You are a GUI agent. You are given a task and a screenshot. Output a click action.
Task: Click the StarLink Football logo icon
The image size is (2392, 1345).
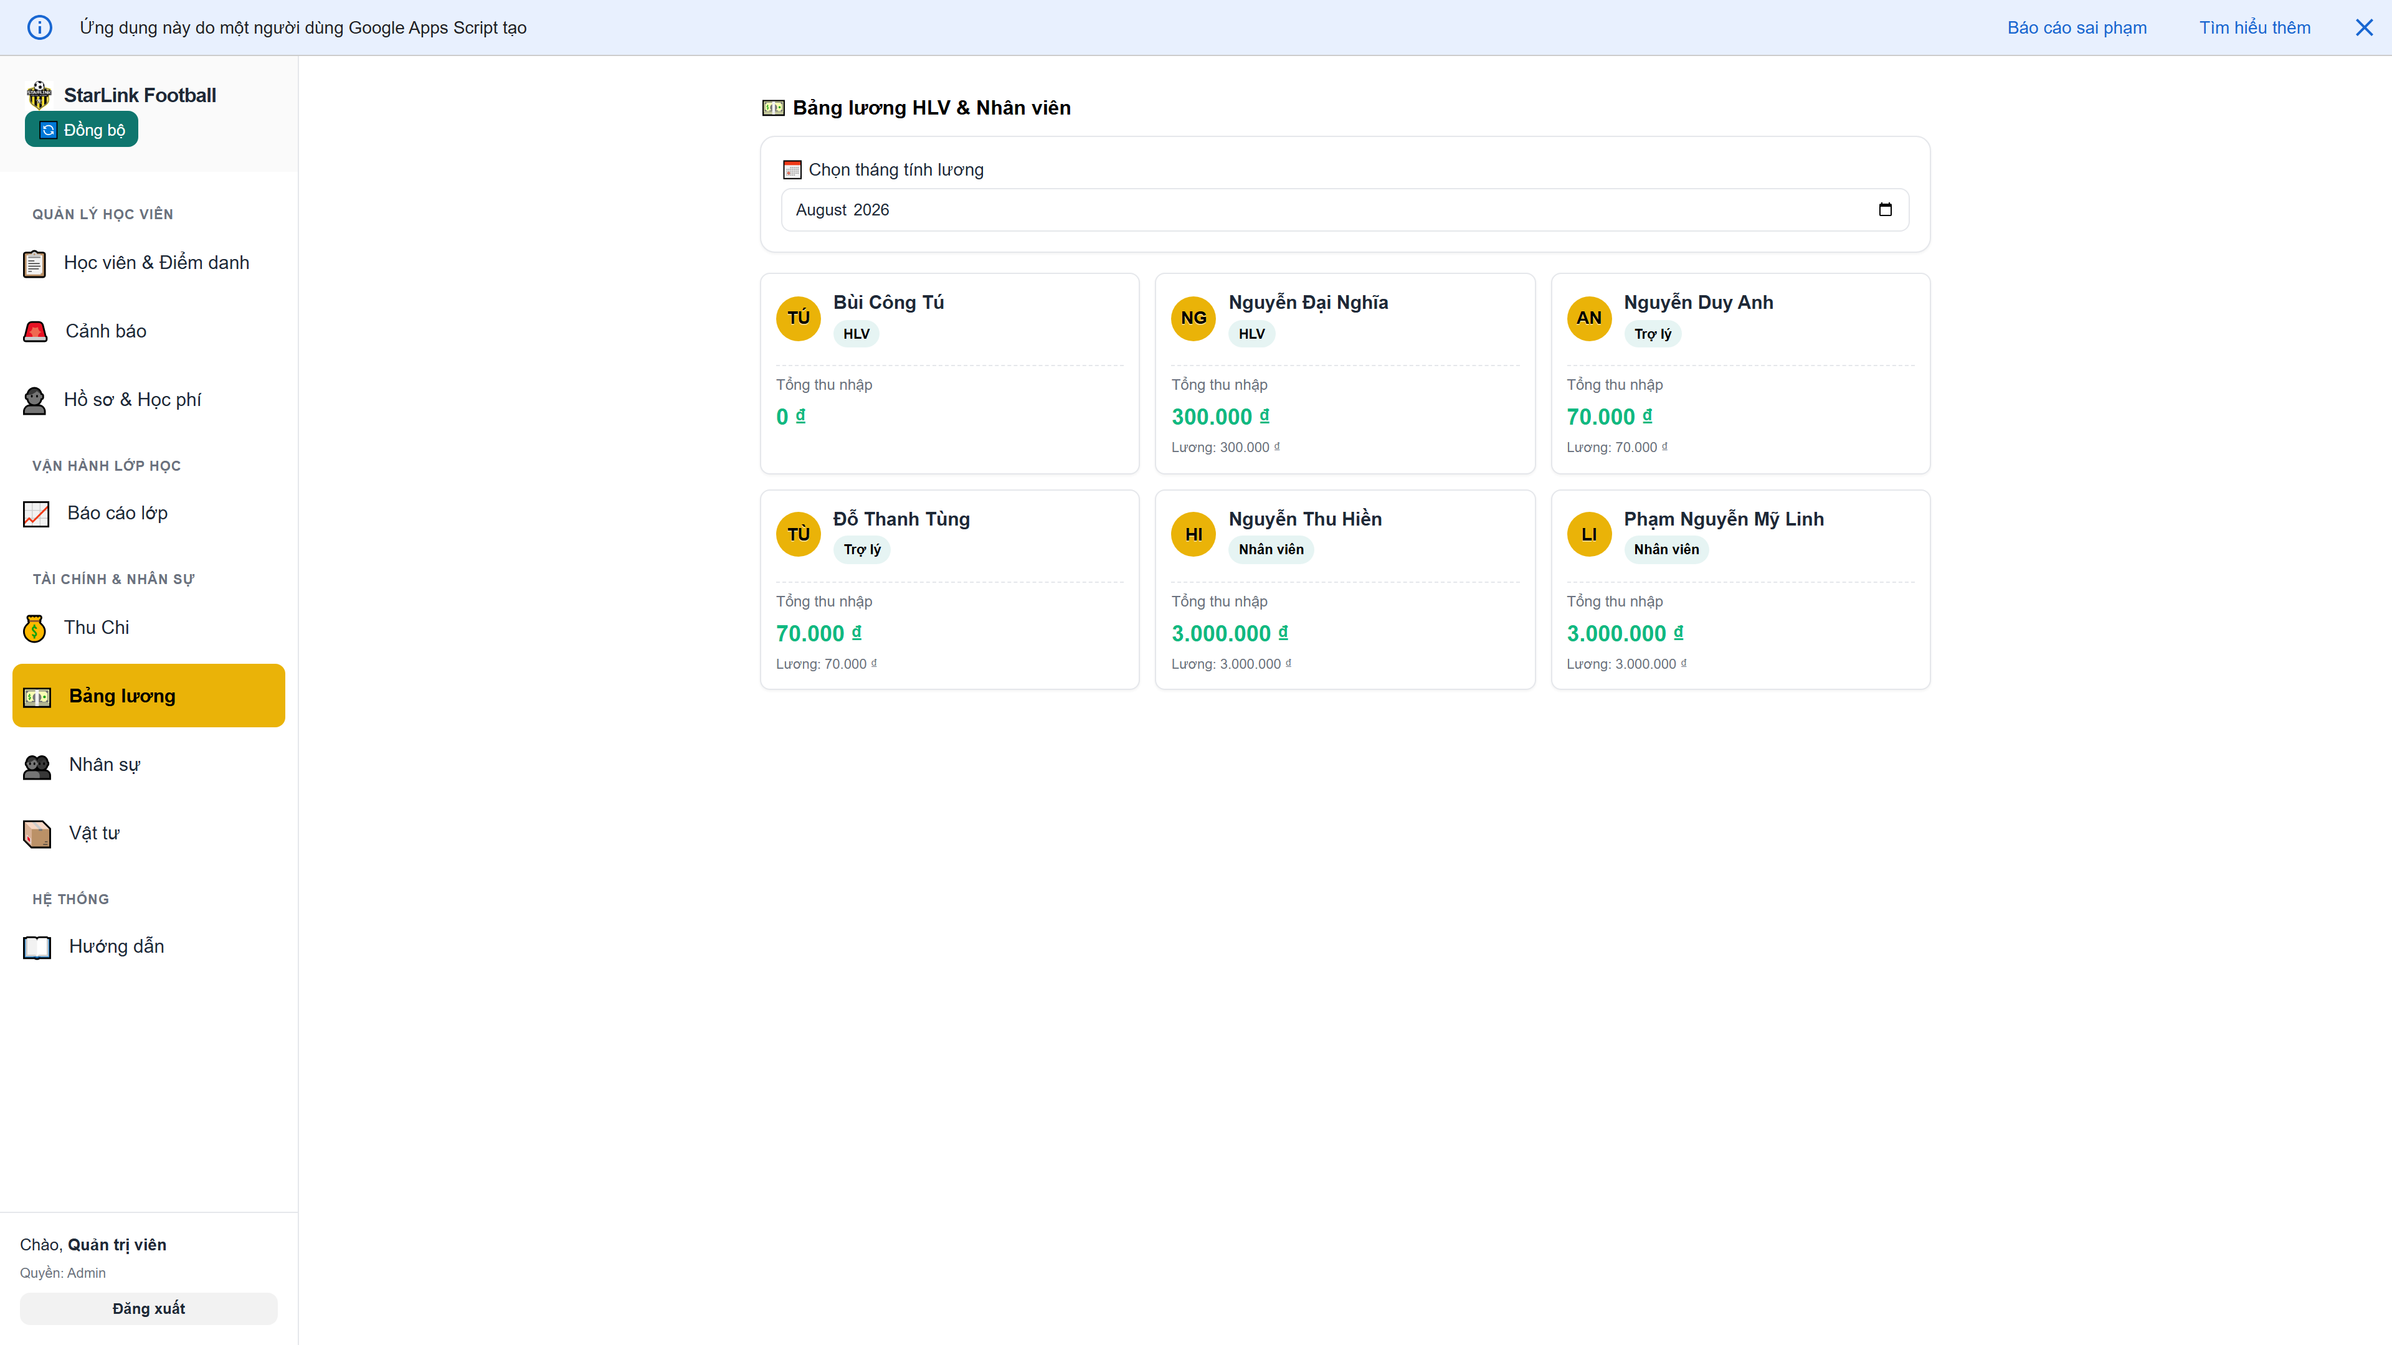(39, 95)
